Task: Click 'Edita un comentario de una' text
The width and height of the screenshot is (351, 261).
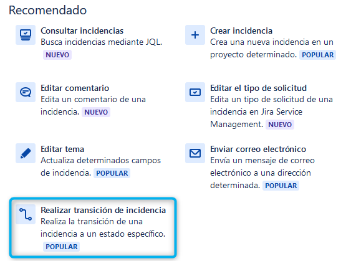Action: point(93,99)
